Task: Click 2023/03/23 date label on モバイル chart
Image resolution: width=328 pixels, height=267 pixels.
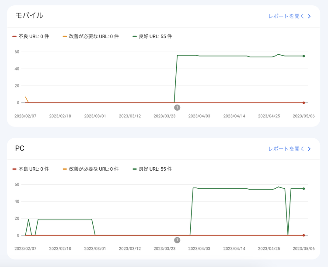Action: (x=164, y=116)
